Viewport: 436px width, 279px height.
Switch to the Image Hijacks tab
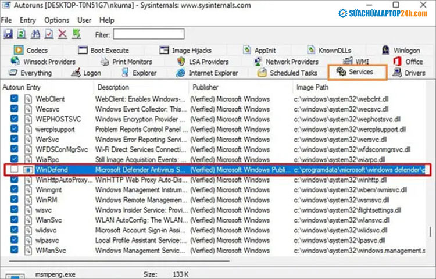point(185,51)
